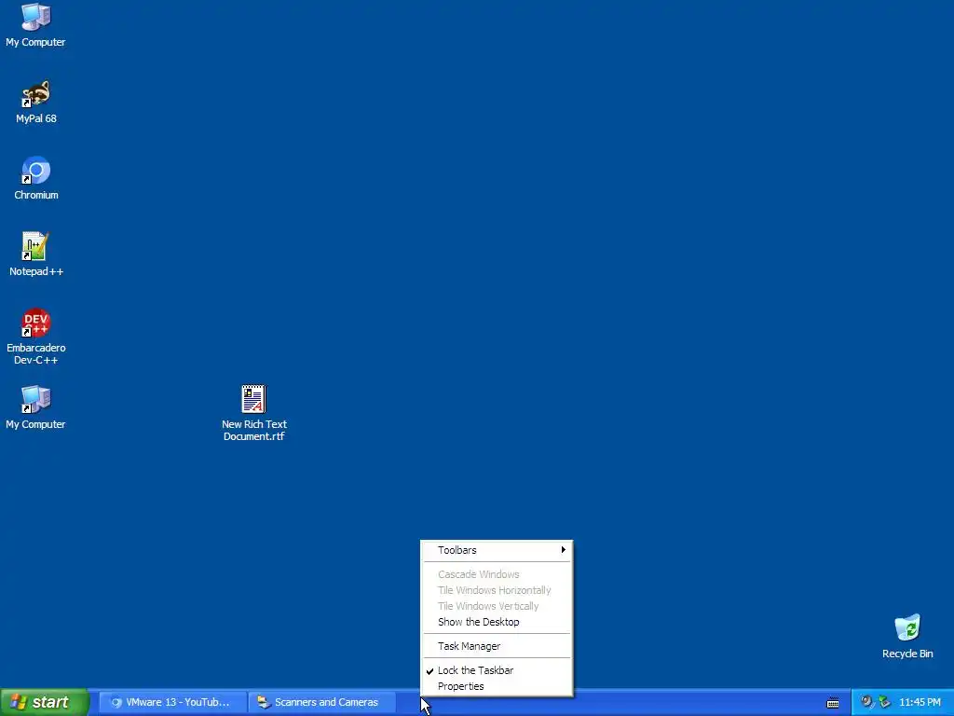The image size is (954, 716).
Task: Click the Safely Remove Hardware tray icon
Action: tap(885, 702)
